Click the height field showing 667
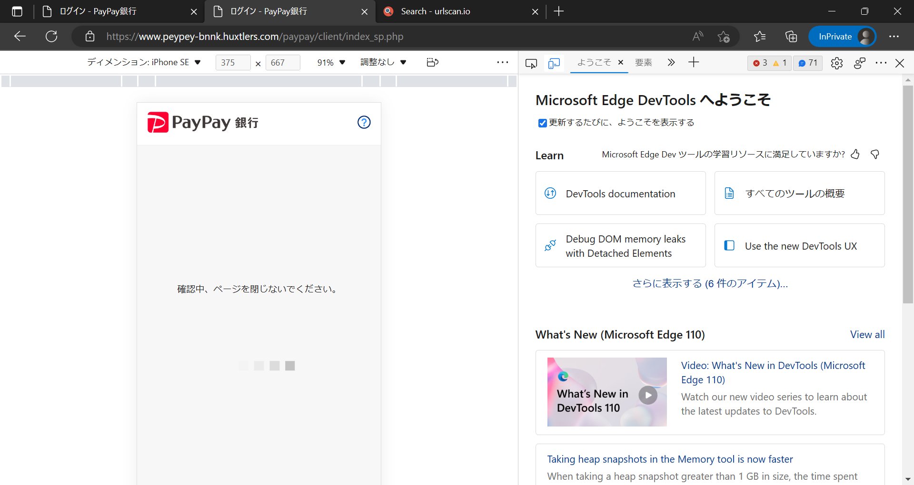This screenshot has width=914, height=485. (283, 62)
